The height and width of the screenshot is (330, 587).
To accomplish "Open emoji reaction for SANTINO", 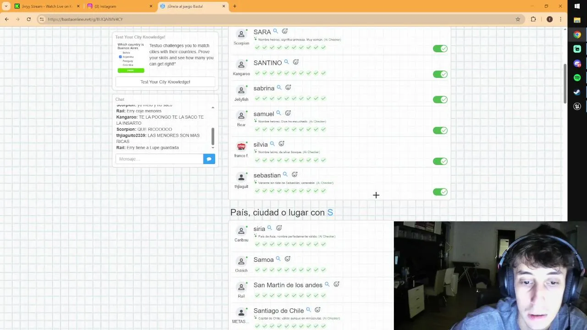I will (x=296, y=62).
